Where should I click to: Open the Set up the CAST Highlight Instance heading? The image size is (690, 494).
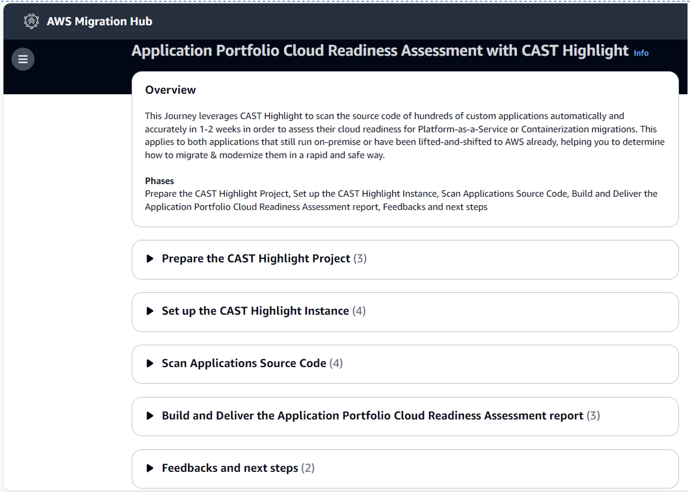click(x=255, y=311)
